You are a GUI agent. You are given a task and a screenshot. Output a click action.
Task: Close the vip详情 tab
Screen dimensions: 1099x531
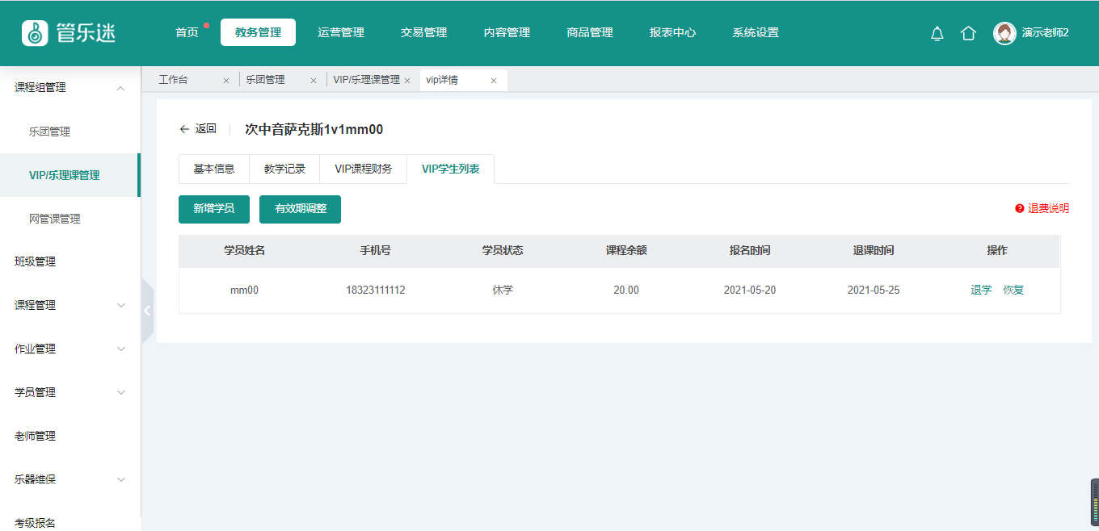(494, 81)
